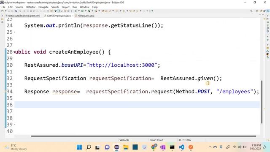Image resolution: width=270 pixels, height=152 pixels.
Task: Click the Open Perspective icon
Action: (x=257, y=11)
